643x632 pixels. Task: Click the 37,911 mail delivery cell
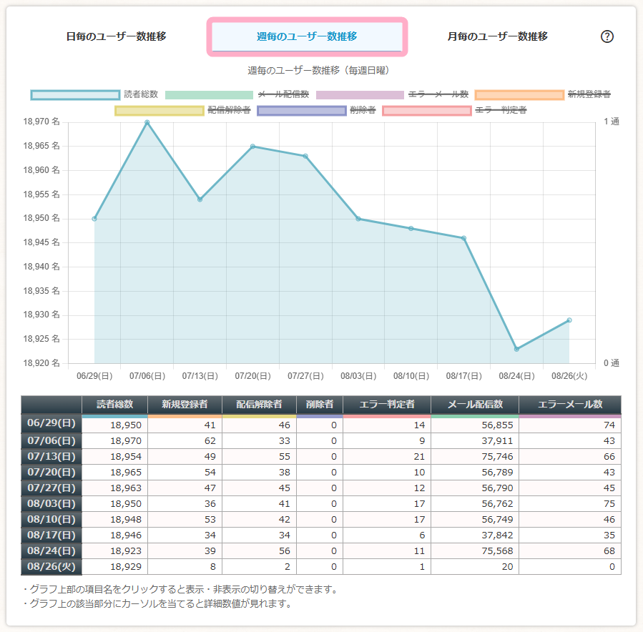(475, 441)
